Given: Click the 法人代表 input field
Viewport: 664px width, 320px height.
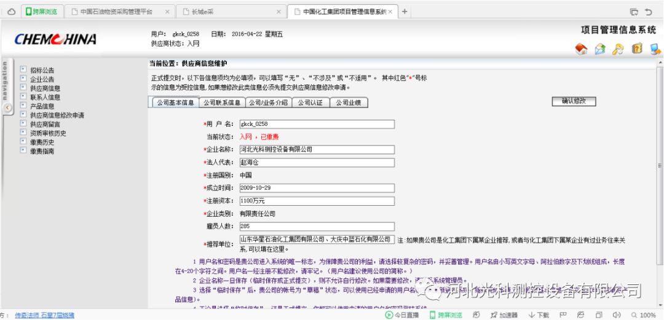Looking at the screenshot, I should pyautogui.click(x=317, y=163).
